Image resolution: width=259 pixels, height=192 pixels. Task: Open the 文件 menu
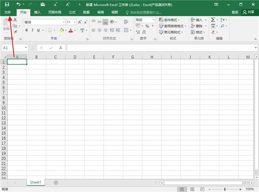(x=7, y=13)
